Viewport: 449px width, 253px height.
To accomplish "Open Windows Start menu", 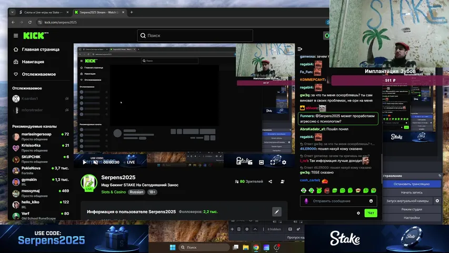I will (x=173, y=247).
